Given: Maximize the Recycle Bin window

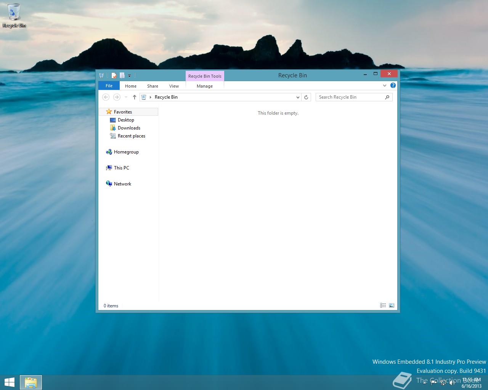Looking at the screenshot, I should click(375, 74).
